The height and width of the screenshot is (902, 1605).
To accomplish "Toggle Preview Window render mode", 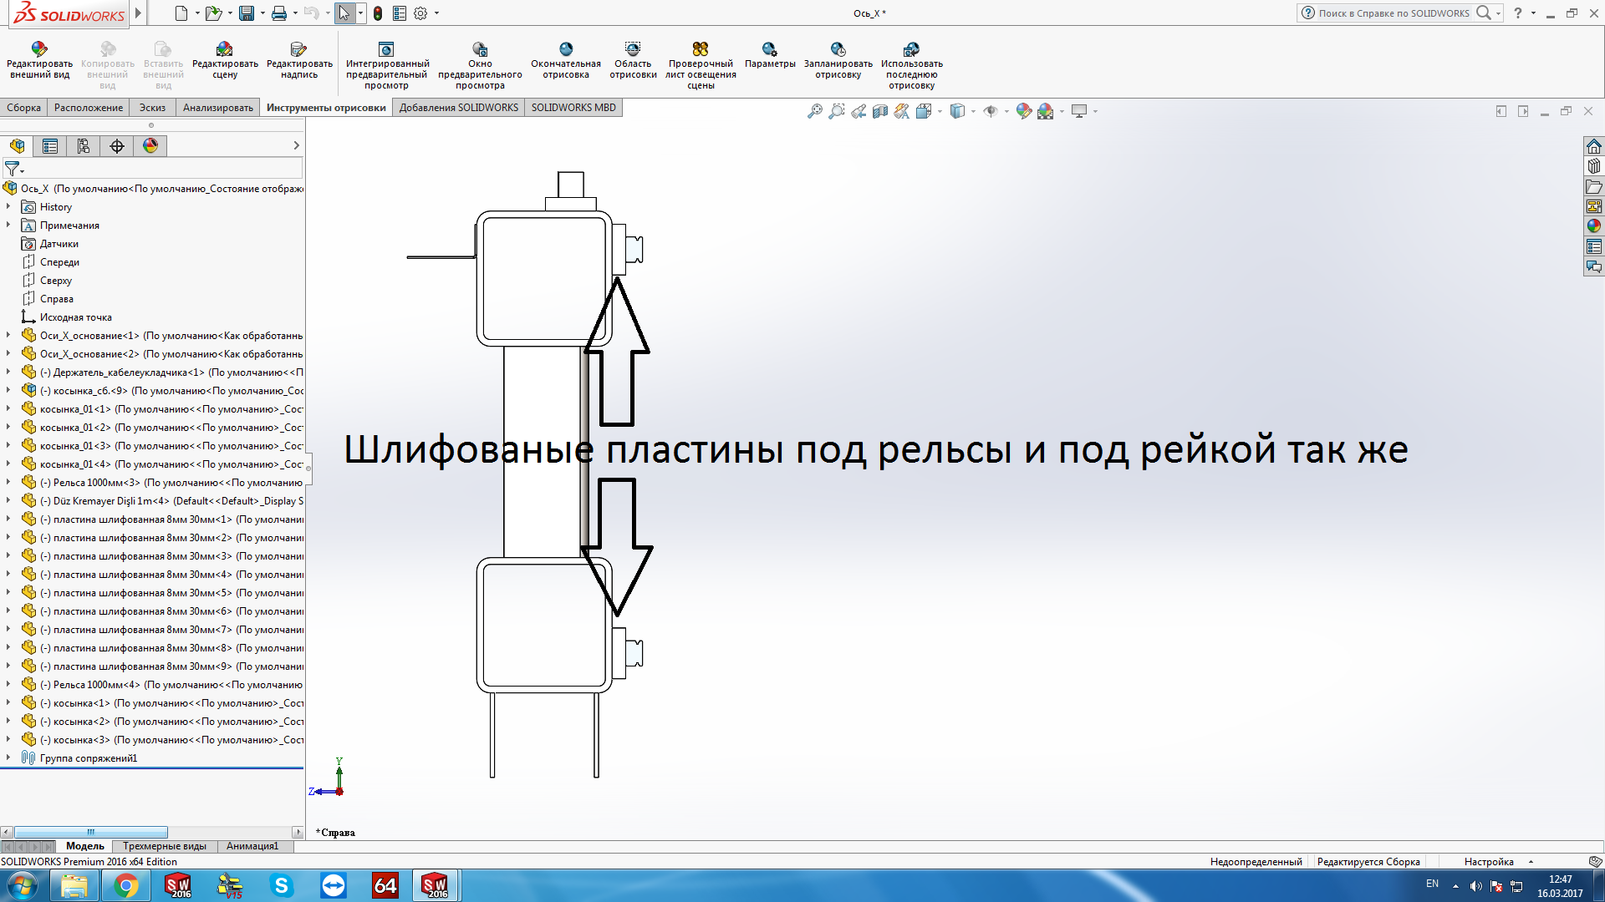I will [480, 50].
